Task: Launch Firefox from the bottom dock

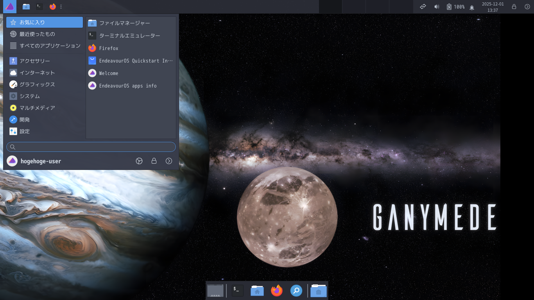Action: click(276, 291)
